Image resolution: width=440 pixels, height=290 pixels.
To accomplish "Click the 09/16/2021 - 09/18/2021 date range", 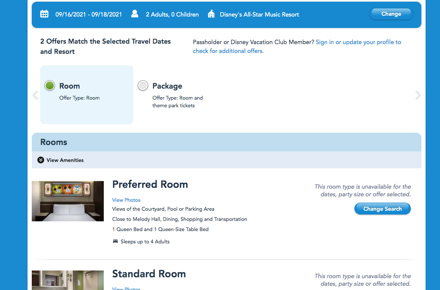I will (89, 14).
